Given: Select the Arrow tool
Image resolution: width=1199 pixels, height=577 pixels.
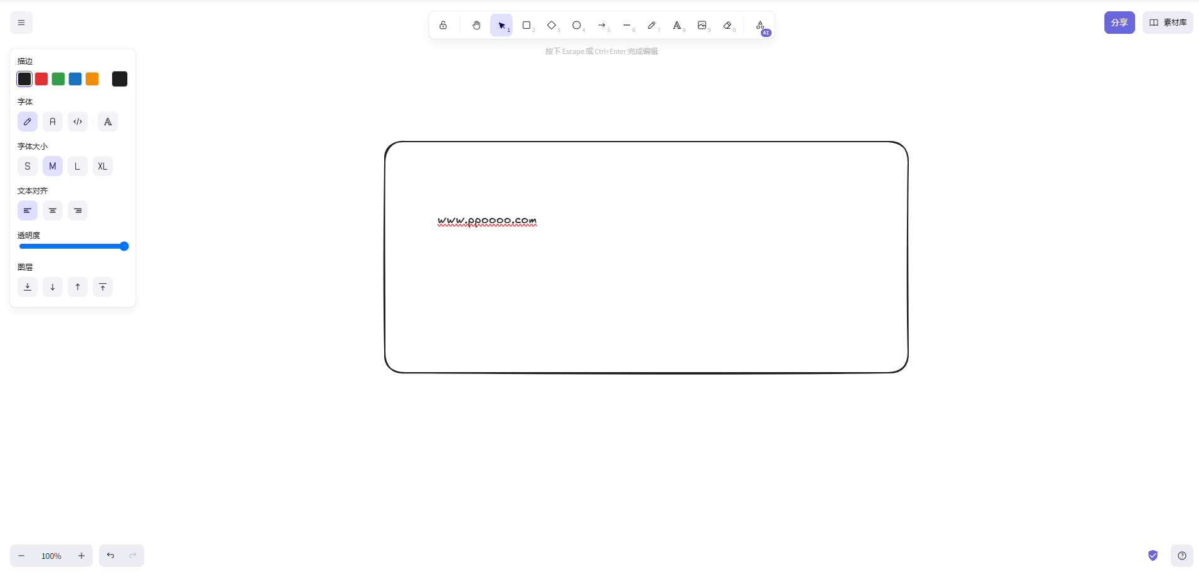Looking at the screenshot, I should [x=602, y=25].
